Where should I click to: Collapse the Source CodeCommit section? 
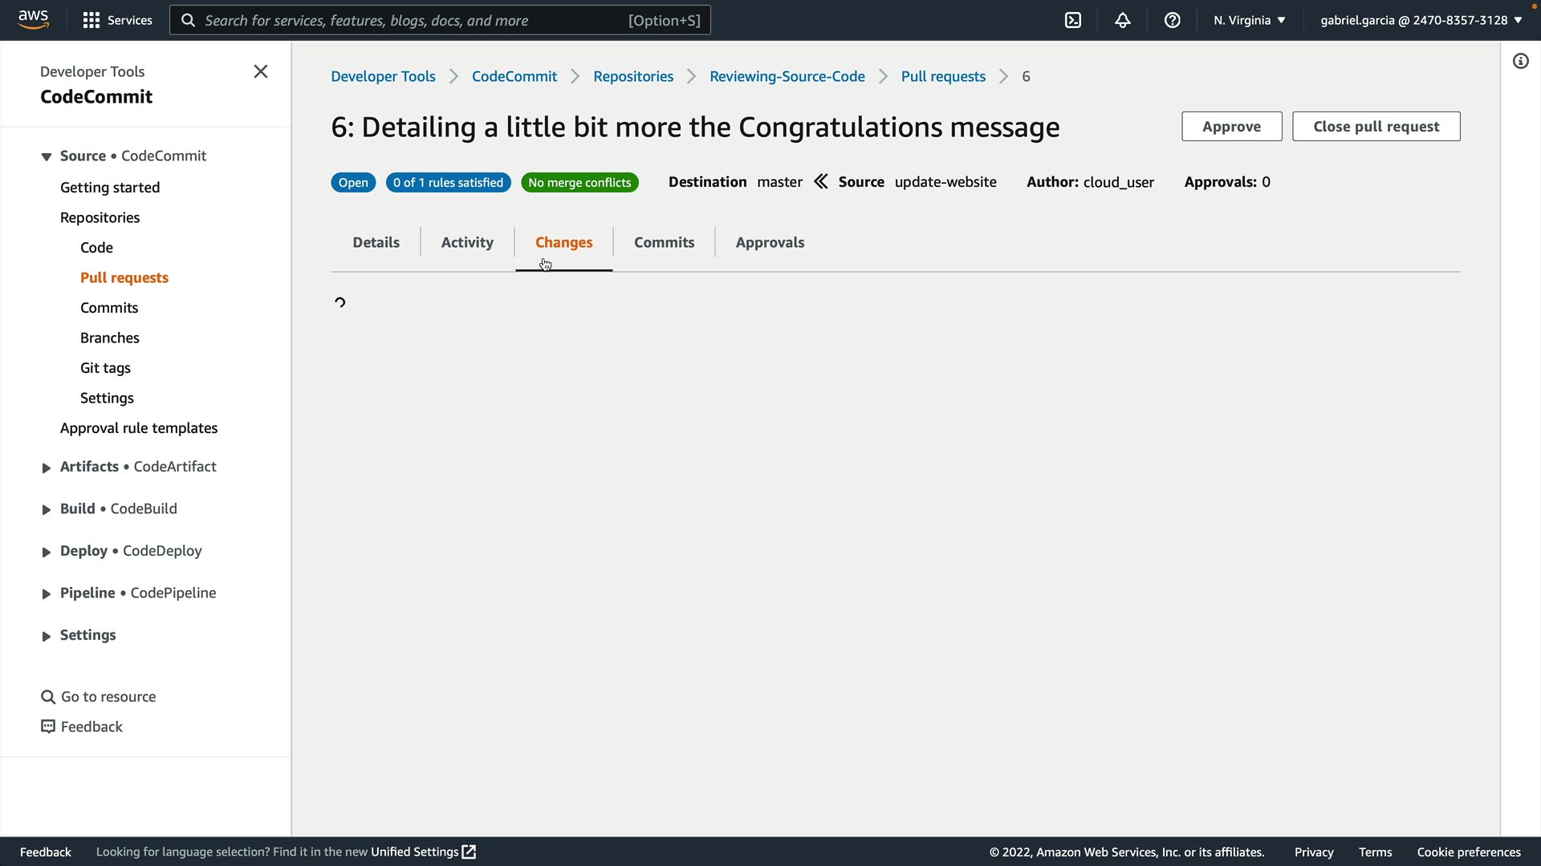(47, 156)
